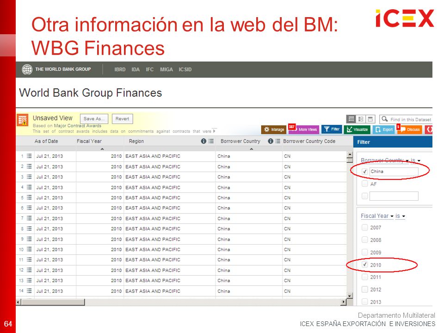Check fiscal year 2007 filter
444x333 pixels.
coord(365,228)
